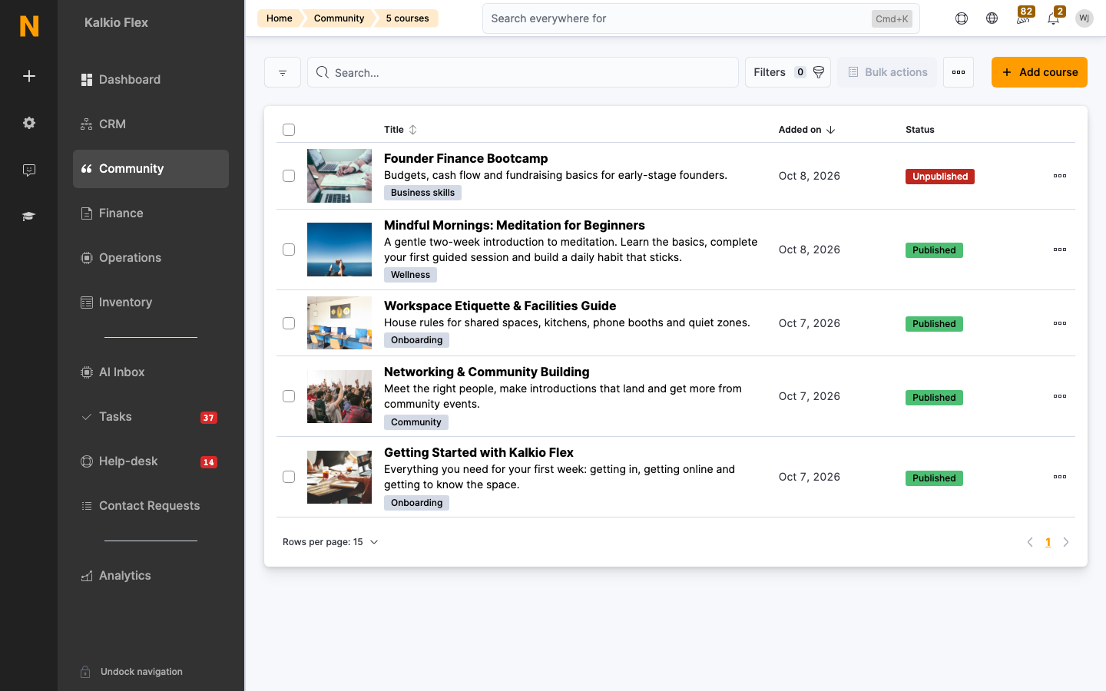Open row menu for Mindful Mornings course
The image size is (1106, 691).
pyautogui.click(x=1060, y=250)
